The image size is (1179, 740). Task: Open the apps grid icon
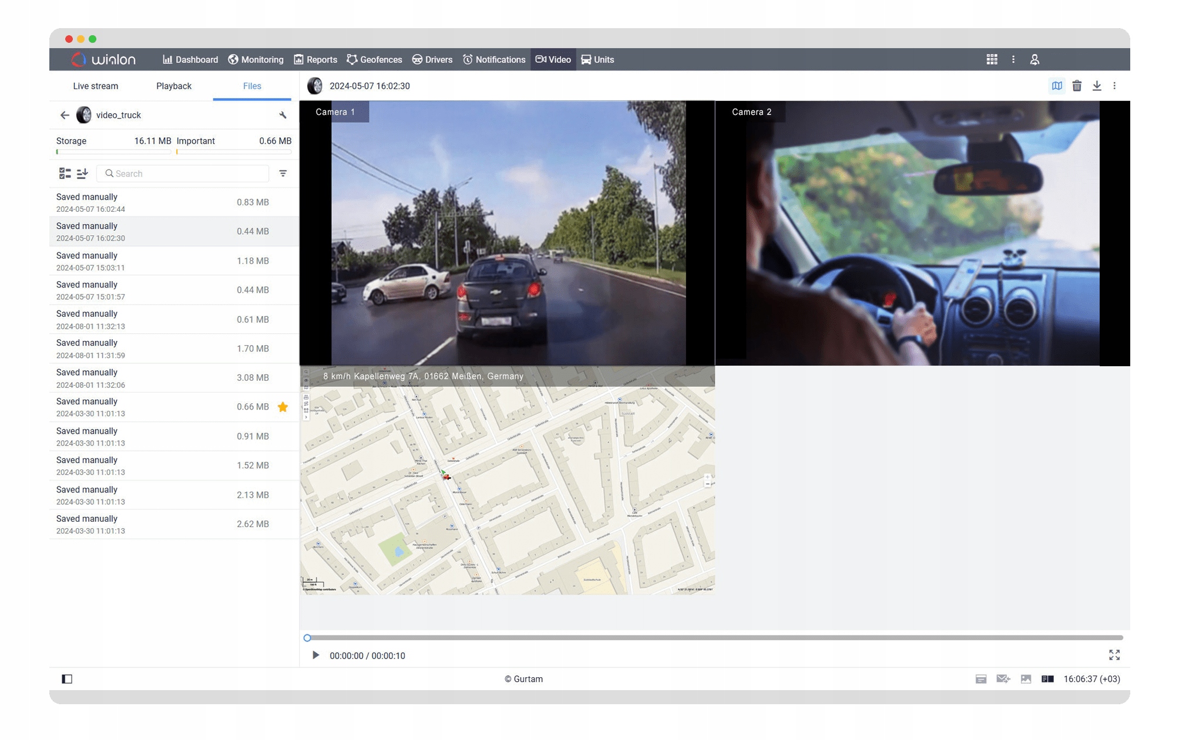point(992,59)
